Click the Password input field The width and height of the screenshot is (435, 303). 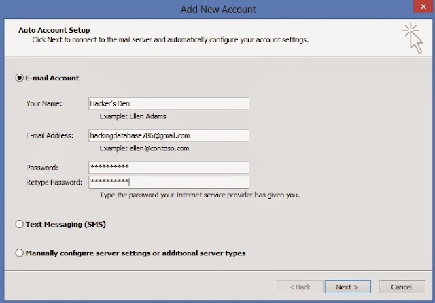click(169, 168)
